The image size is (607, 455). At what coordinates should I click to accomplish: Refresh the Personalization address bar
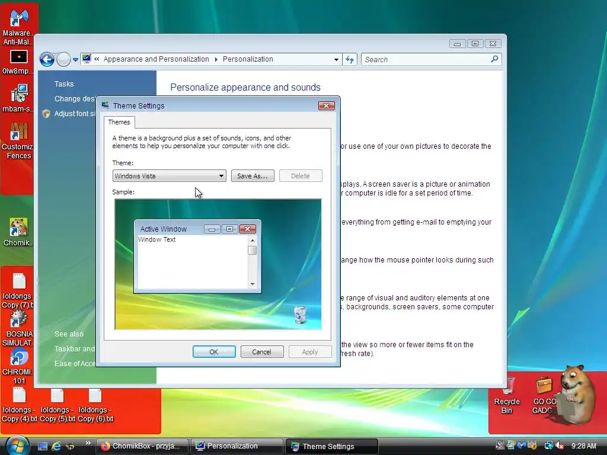click(x=350, y=60)
